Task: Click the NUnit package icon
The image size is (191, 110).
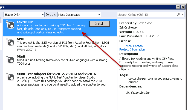Action: [x=10, y=59]
